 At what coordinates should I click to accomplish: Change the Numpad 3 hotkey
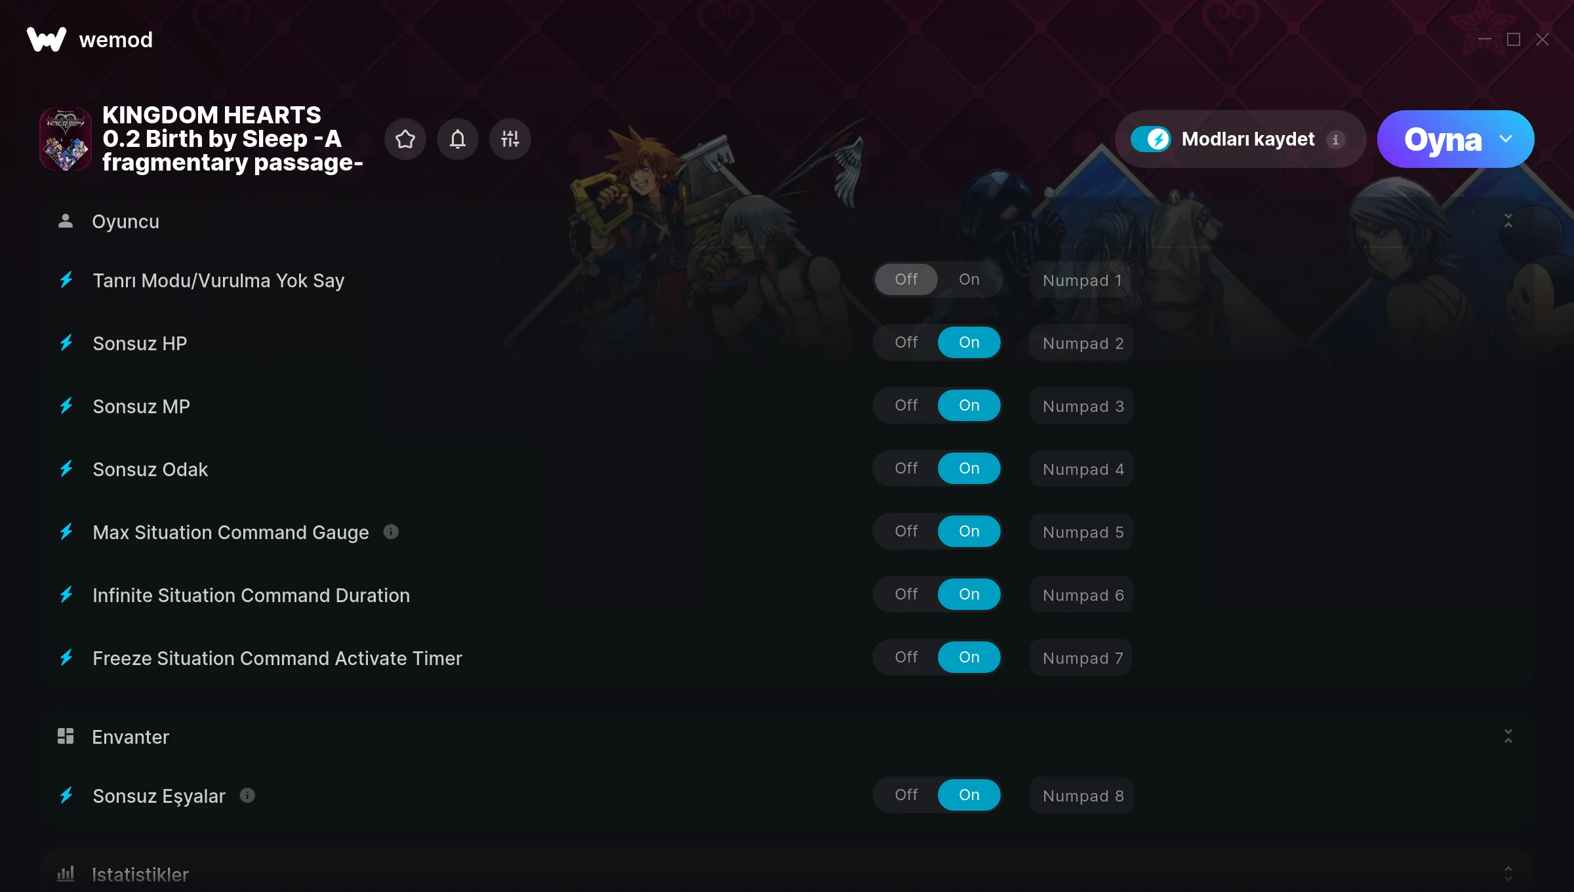click(x=1083, y=406)
